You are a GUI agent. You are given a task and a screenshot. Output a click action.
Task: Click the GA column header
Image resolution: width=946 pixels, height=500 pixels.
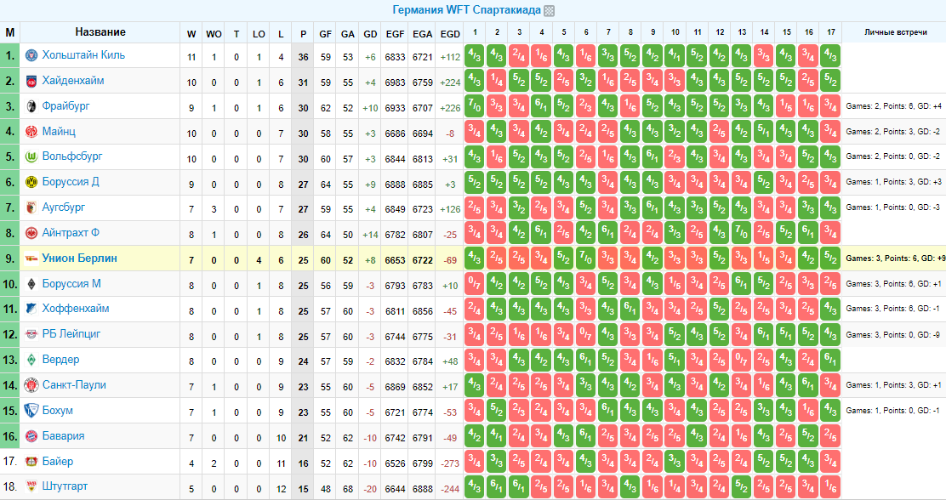coord(347,34)
